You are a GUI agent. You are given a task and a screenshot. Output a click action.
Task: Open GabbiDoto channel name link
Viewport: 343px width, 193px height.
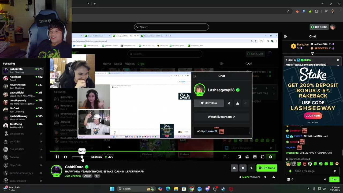pos(74,167)
